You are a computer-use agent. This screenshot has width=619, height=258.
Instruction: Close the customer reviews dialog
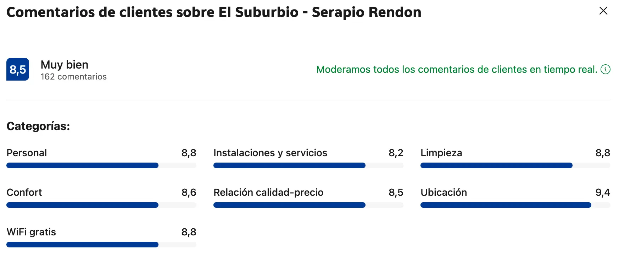(603, 11)
